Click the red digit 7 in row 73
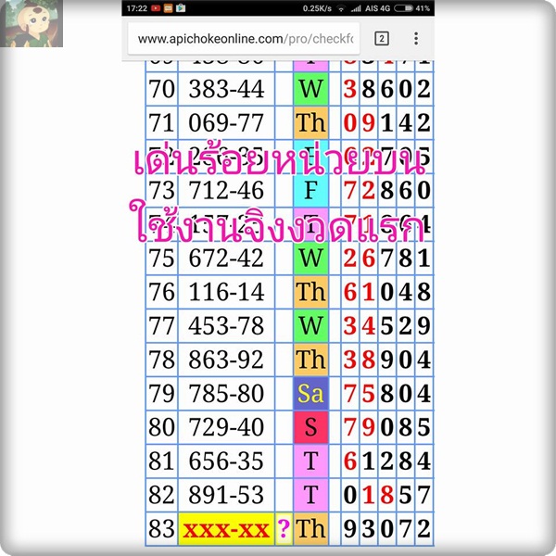This screenshot has width=556, height=556. coord(349,190)
